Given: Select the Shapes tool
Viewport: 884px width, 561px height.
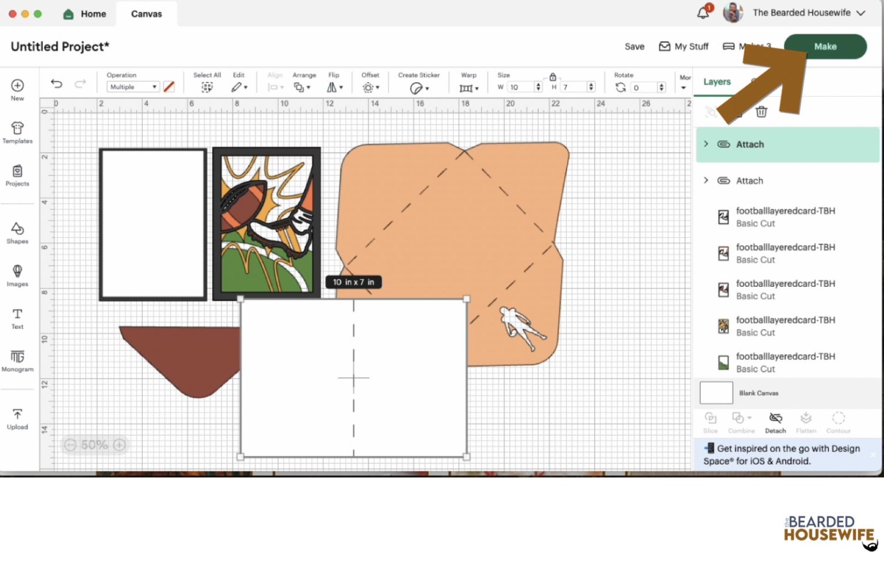Looking at the screenshot, I should click(x=17, y=233).
